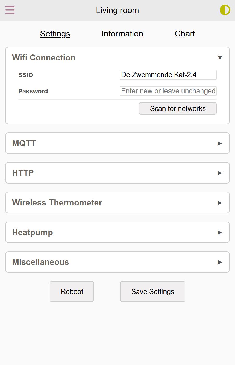
Task: Click the Reboot button
Action: (x=72, y=291)
